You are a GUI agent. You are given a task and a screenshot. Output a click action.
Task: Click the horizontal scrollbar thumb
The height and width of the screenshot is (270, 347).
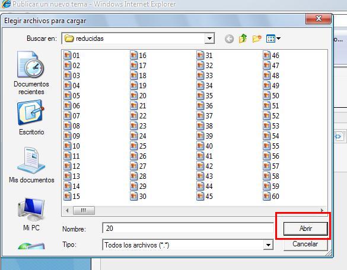pos(84,210)
